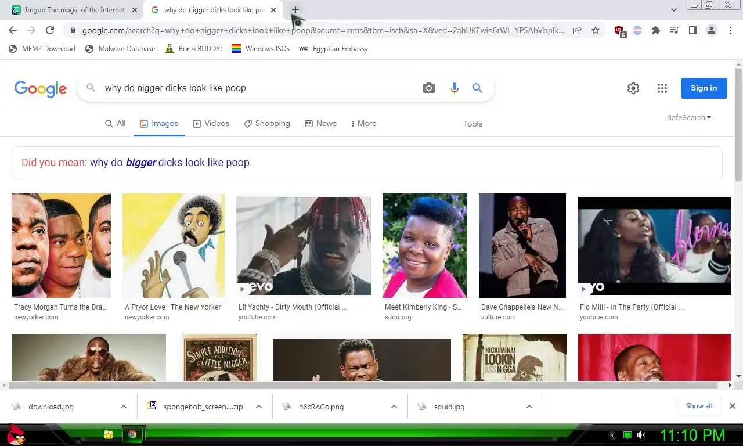Open the uBlock shield extension icon
The height and width of the screenshot is (446, 743).
[x=619, y=31]
